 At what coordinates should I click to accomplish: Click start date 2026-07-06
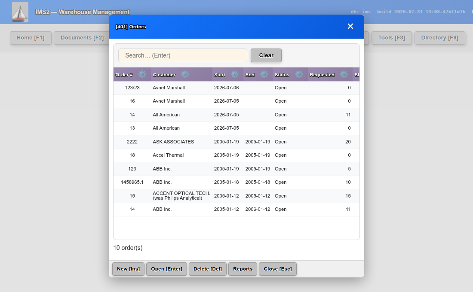[x=226, y=88]
